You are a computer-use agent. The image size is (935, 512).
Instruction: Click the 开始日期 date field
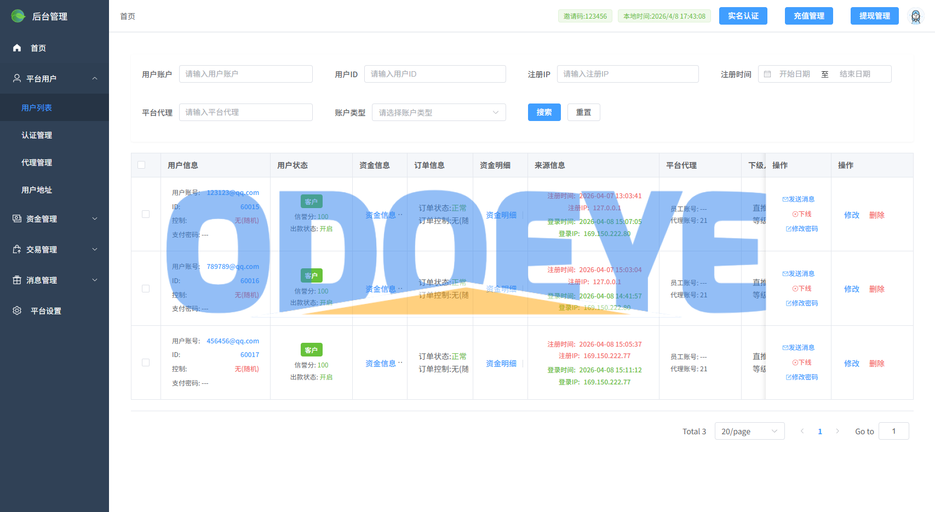tap(795, 74)
